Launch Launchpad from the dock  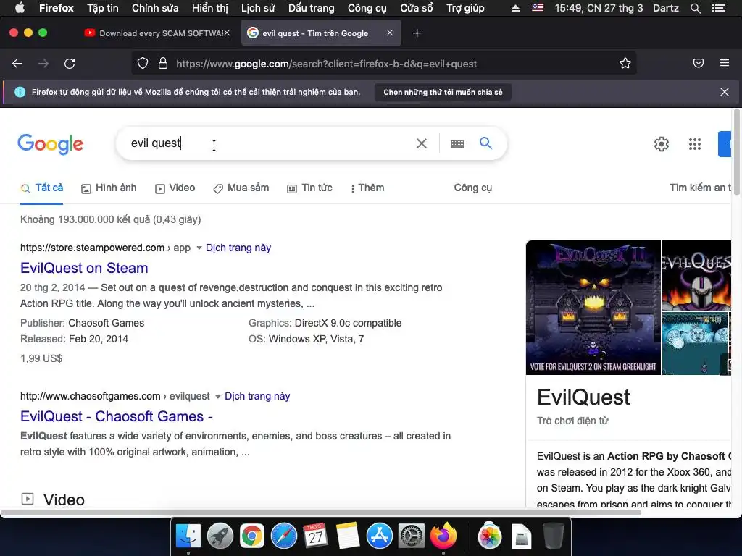click(220, 536)
